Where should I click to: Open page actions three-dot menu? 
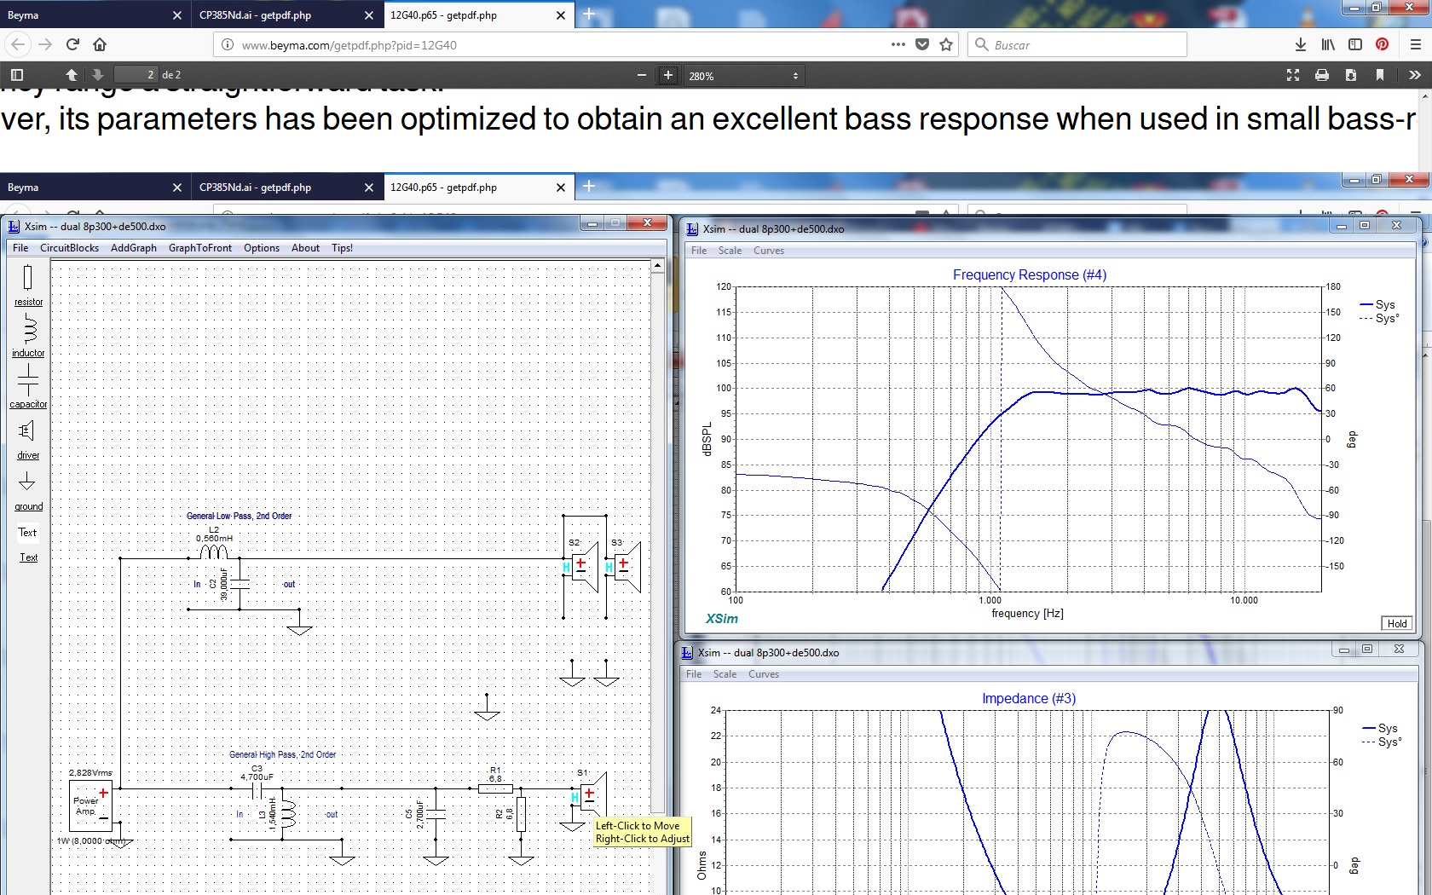click(x=898, y=44)
